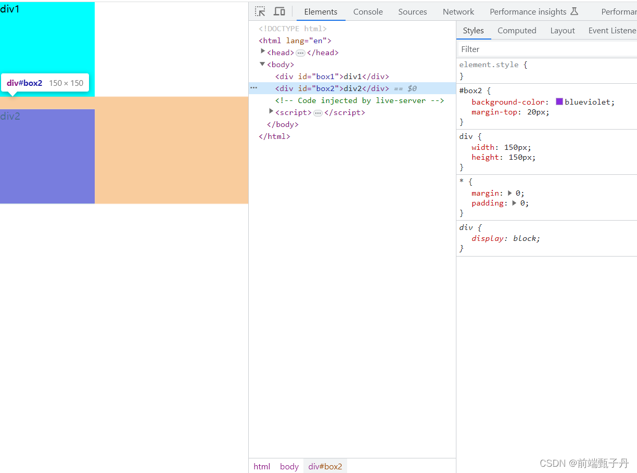Select the Styles pane tab

tap(474, 31)
